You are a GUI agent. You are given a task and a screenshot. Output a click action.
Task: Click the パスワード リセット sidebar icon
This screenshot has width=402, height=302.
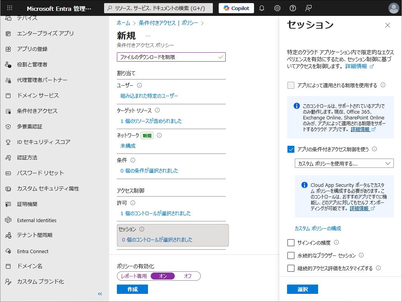(8, 173)
